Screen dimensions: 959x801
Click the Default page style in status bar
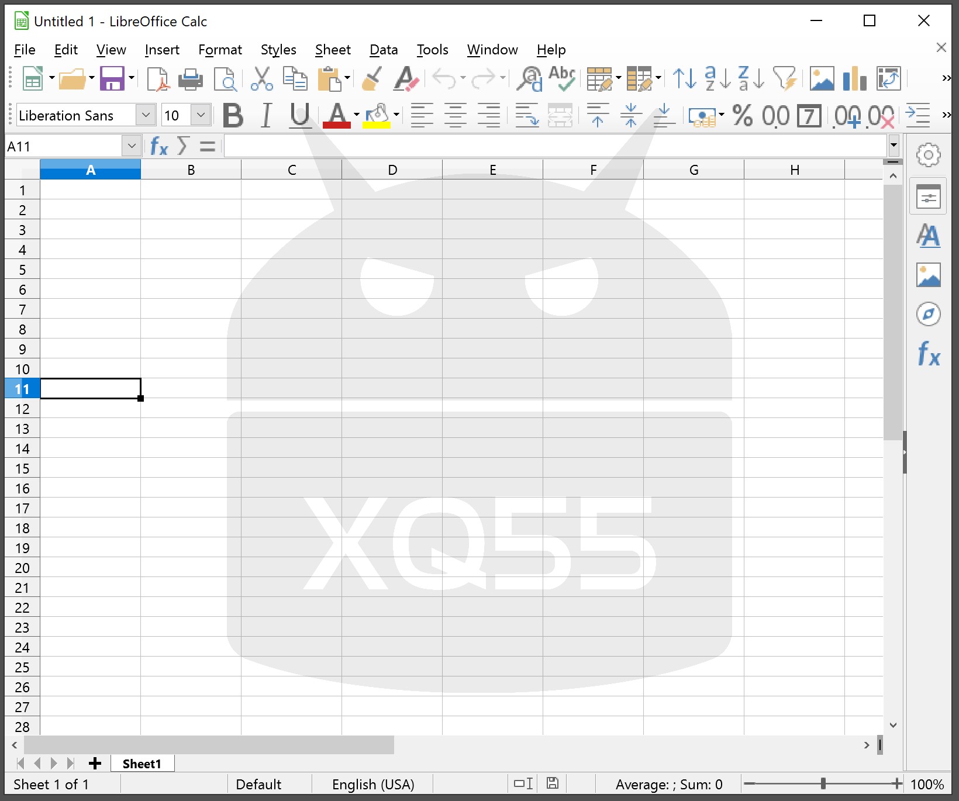(x=258, y=784)
